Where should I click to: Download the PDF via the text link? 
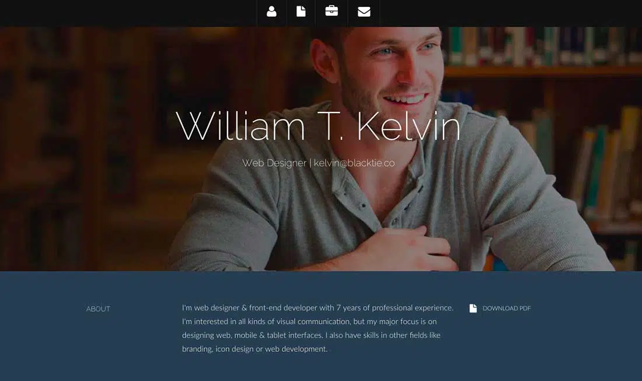click(507, 308)
